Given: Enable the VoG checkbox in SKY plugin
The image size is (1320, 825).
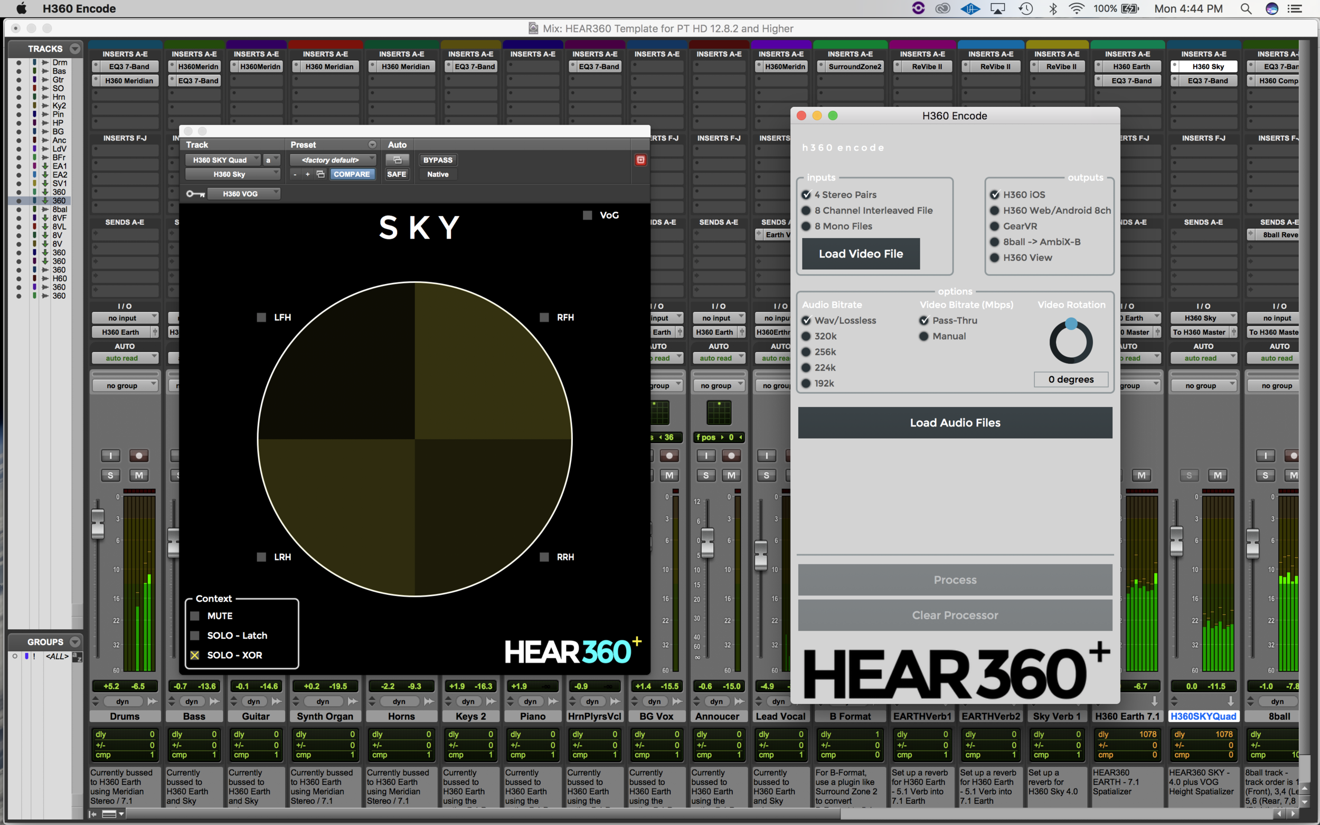Looking at the screenshot, I should coord(587,215).
